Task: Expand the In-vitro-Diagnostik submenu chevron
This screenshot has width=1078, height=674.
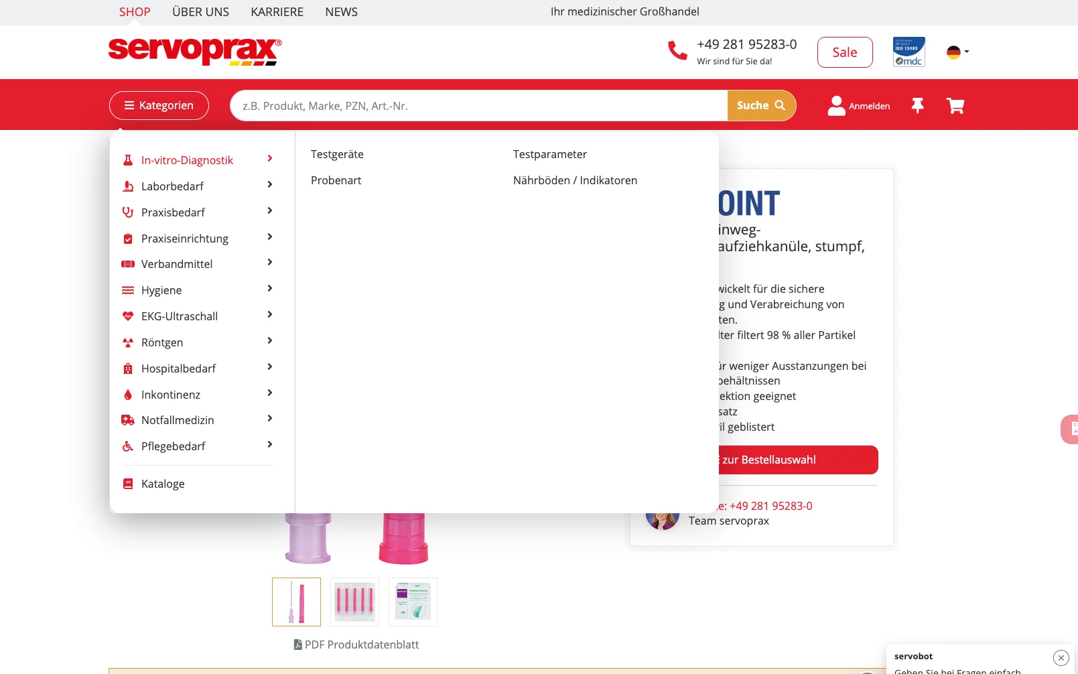Action: click(x=270, y=159)
